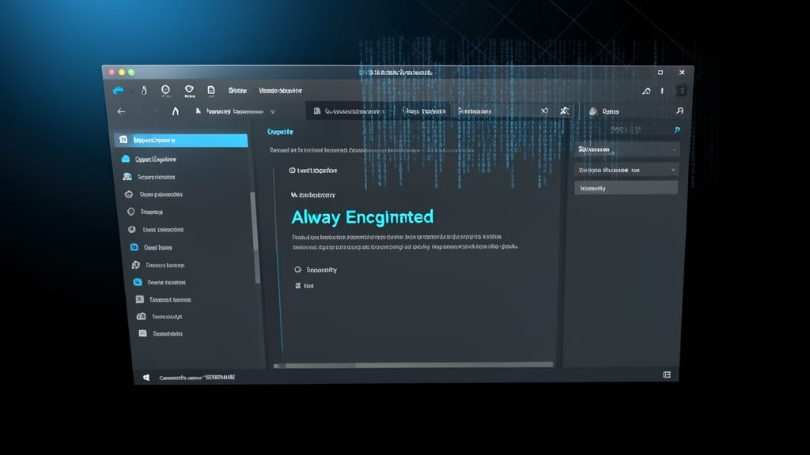
Task: Click the crossed-arrows icon after the tabs
Action: (544, 111)
